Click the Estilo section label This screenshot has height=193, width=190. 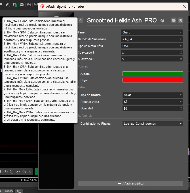(81, 87)
